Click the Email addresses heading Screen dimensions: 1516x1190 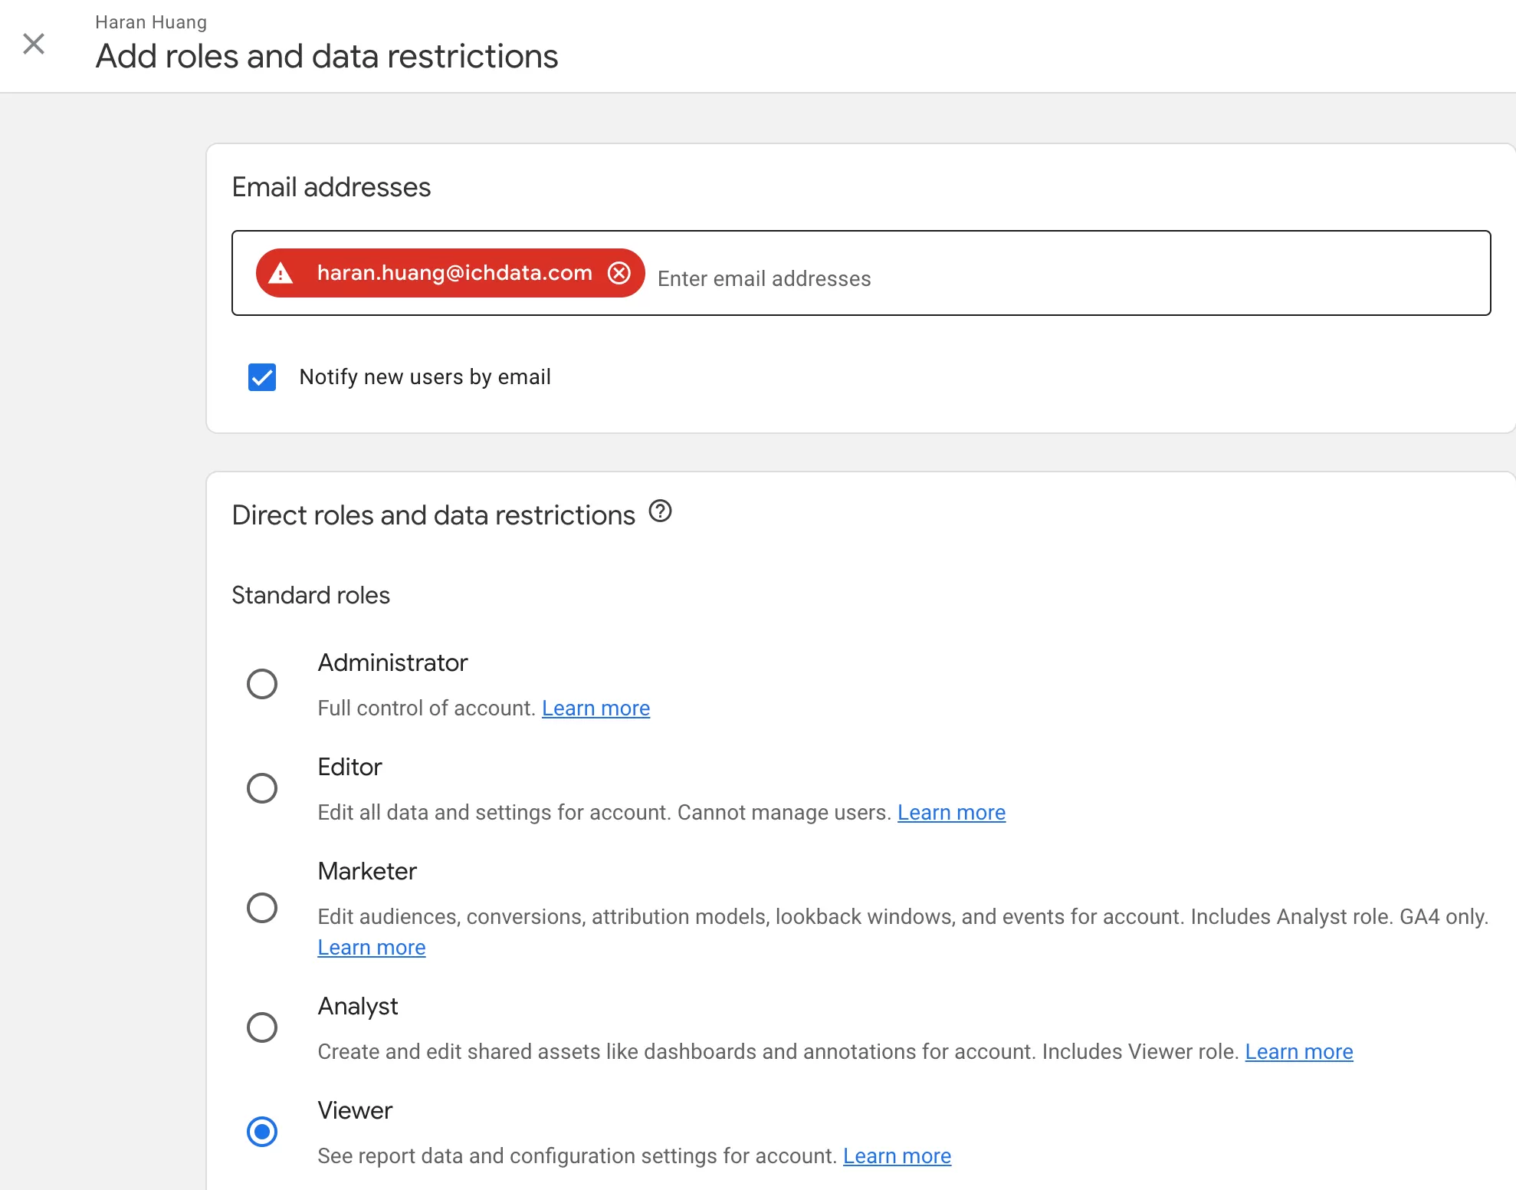331,187
